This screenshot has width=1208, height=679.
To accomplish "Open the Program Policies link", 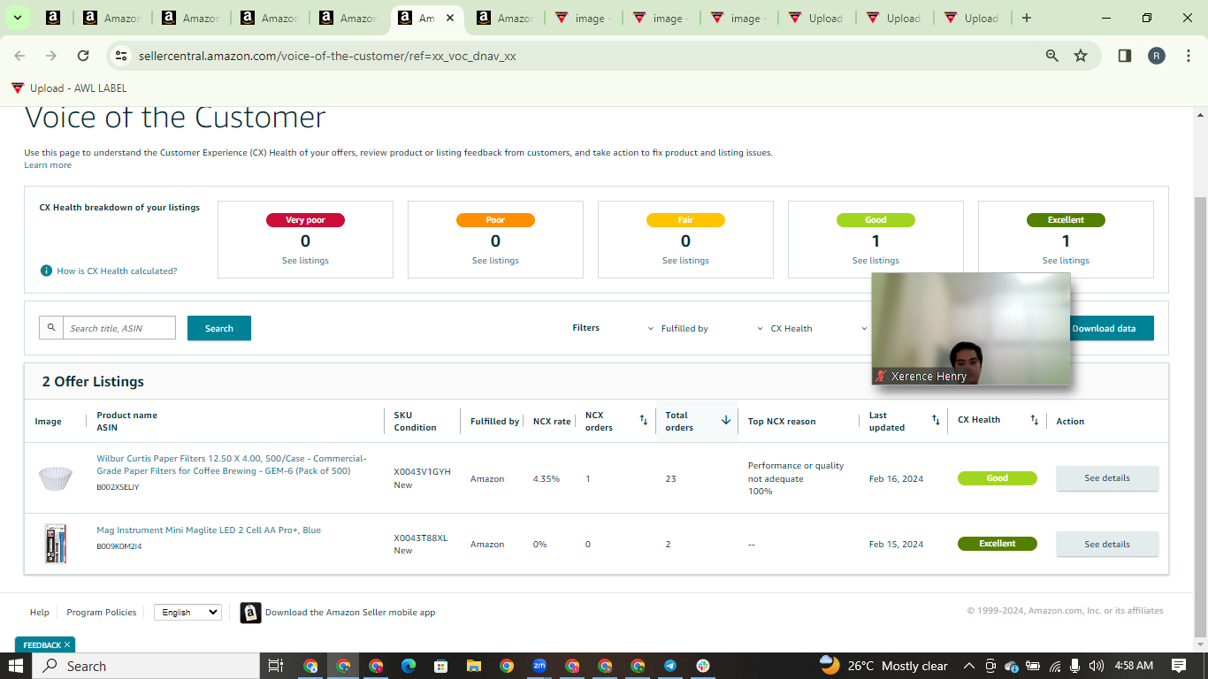I will (102, 612).
